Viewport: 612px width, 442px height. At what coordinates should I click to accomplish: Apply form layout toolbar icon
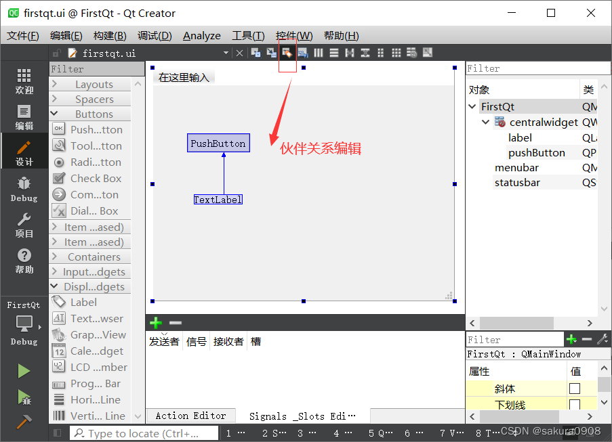pyautogui.click(x=380, y=53)
